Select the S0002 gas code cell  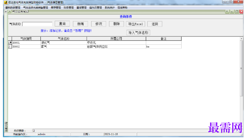coord(26,47)
